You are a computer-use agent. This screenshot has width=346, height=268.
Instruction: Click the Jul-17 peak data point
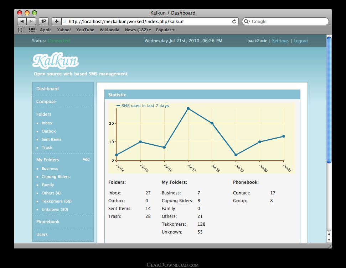pos(188,108)
